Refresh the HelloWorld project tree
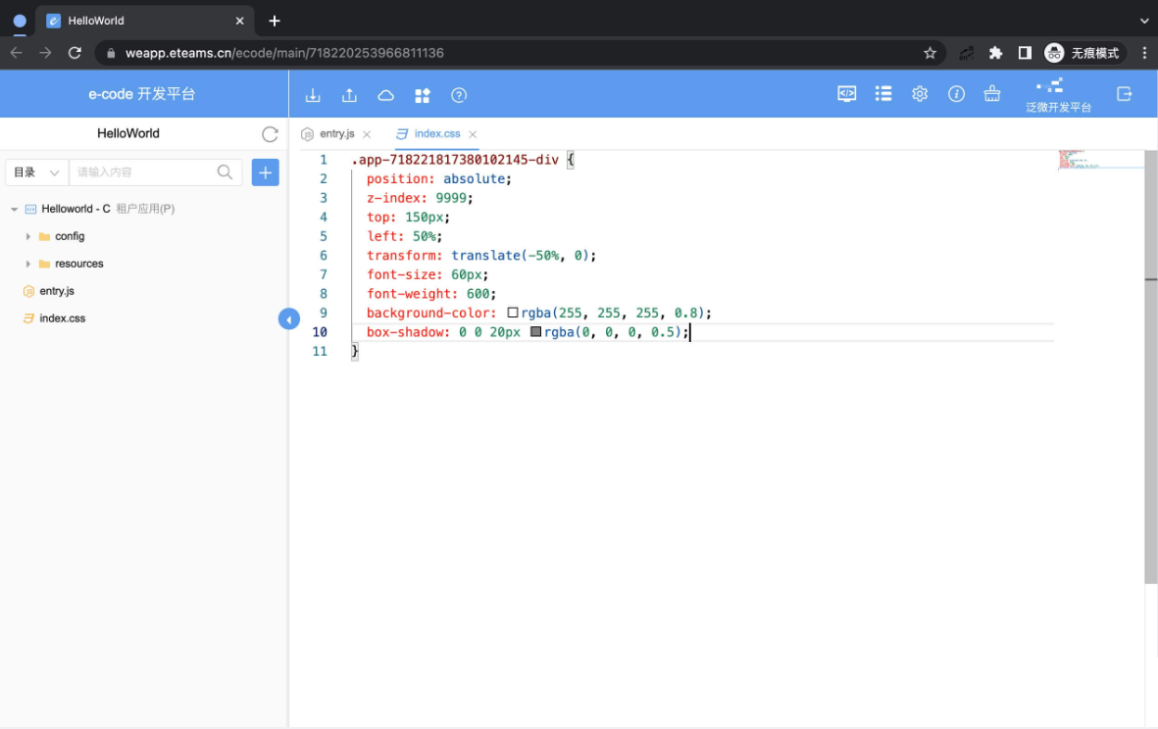 coord(271,133)
